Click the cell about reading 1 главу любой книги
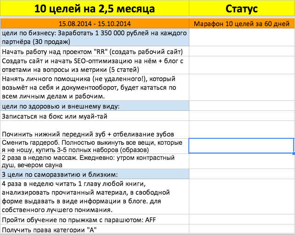 click(95, 197)
